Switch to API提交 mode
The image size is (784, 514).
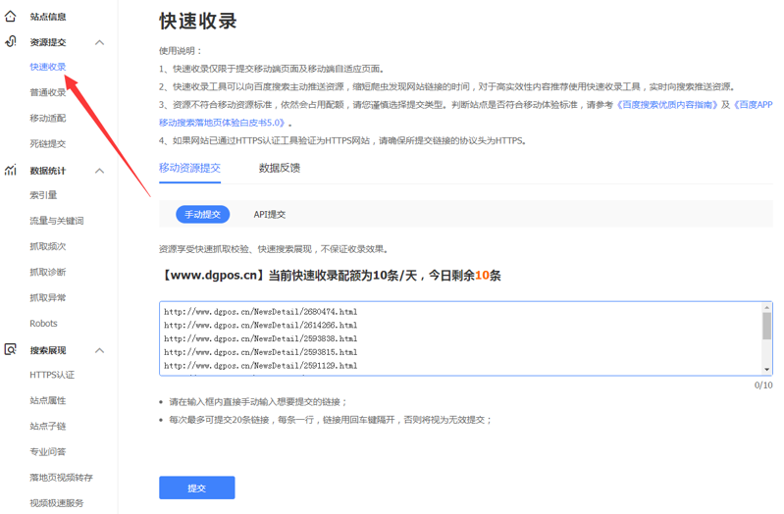[x=270, y=214]
